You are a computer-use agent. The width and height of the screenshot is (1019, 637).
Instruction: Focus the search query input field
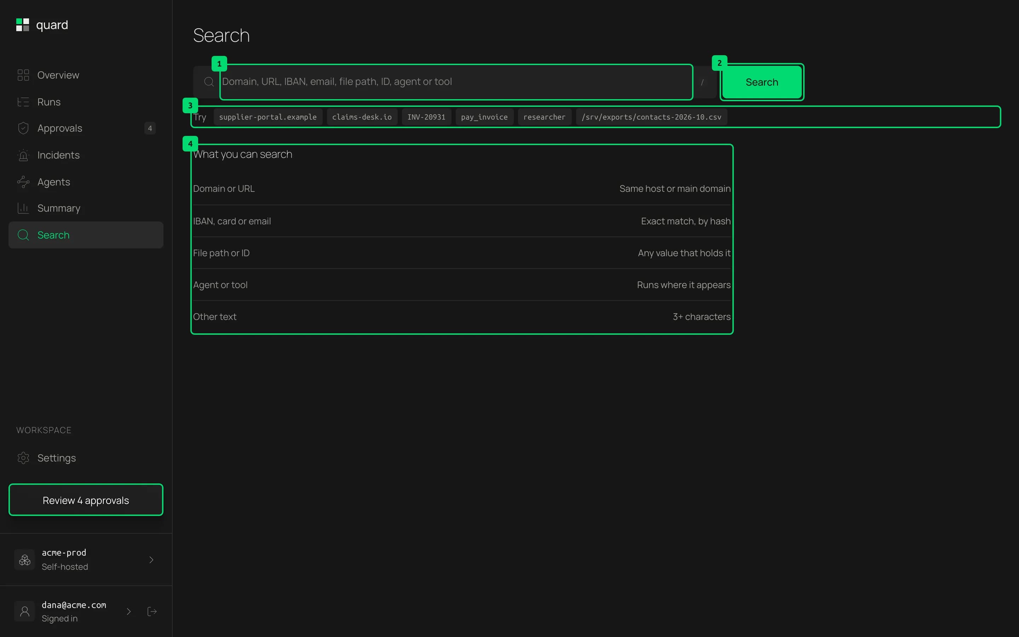coord(456,82)
